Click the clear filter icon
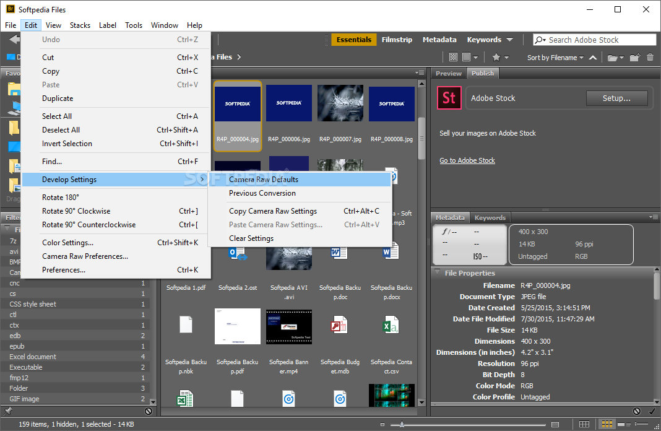Image resolution: width=661 pixels, height=431 pixels. [149, 411]
